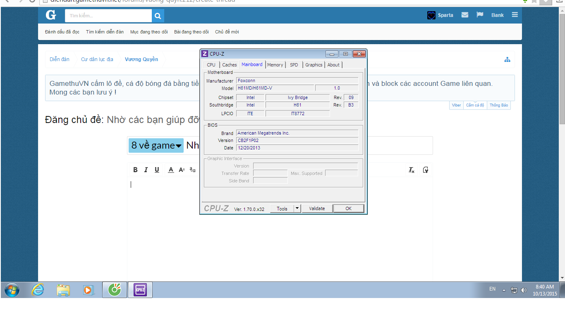
Task: Open 'Mục đang theo dõi' link
Action: point(149,32)
